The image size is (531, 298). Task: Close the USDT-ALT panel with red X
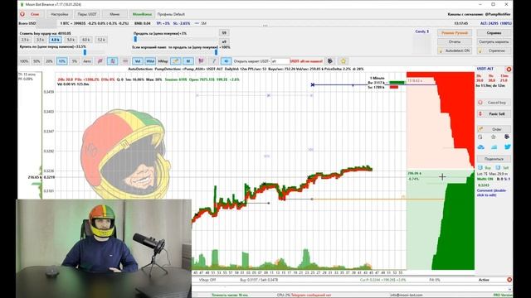click(509, 69)
